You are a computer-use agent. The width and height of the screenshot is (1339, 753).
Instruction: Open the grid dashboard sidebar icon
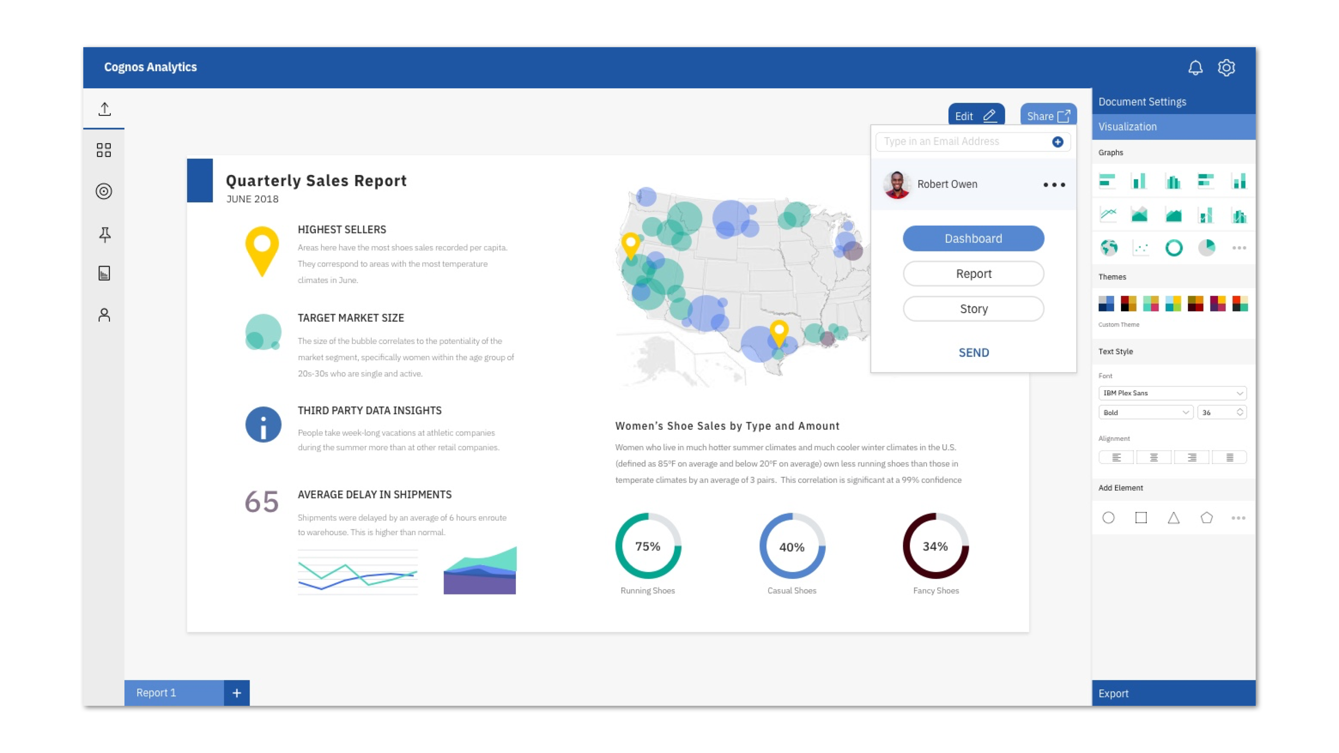(x=104, y=150)
